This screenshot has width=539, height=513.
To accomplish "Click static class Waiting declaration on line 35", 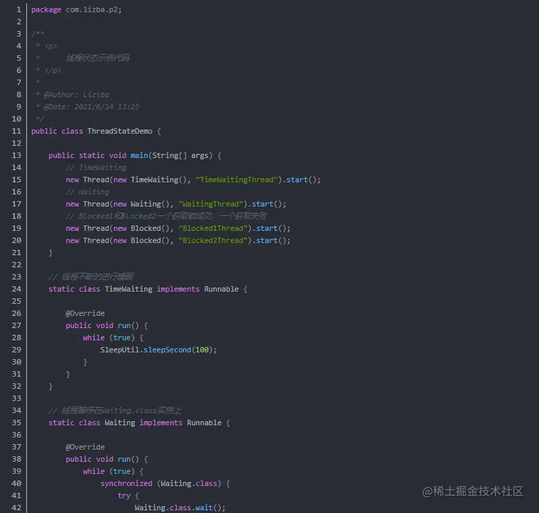I will point(139,423).
